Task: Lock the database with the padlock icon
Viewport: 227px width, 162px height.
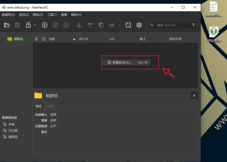Action: pos(28,25)
